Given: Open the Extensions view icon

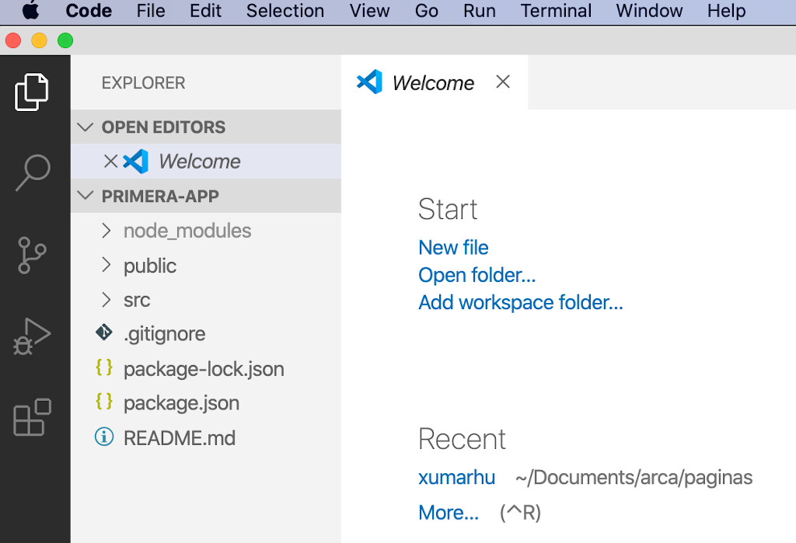Looking at the screenshot, I should tap(33, 418).
